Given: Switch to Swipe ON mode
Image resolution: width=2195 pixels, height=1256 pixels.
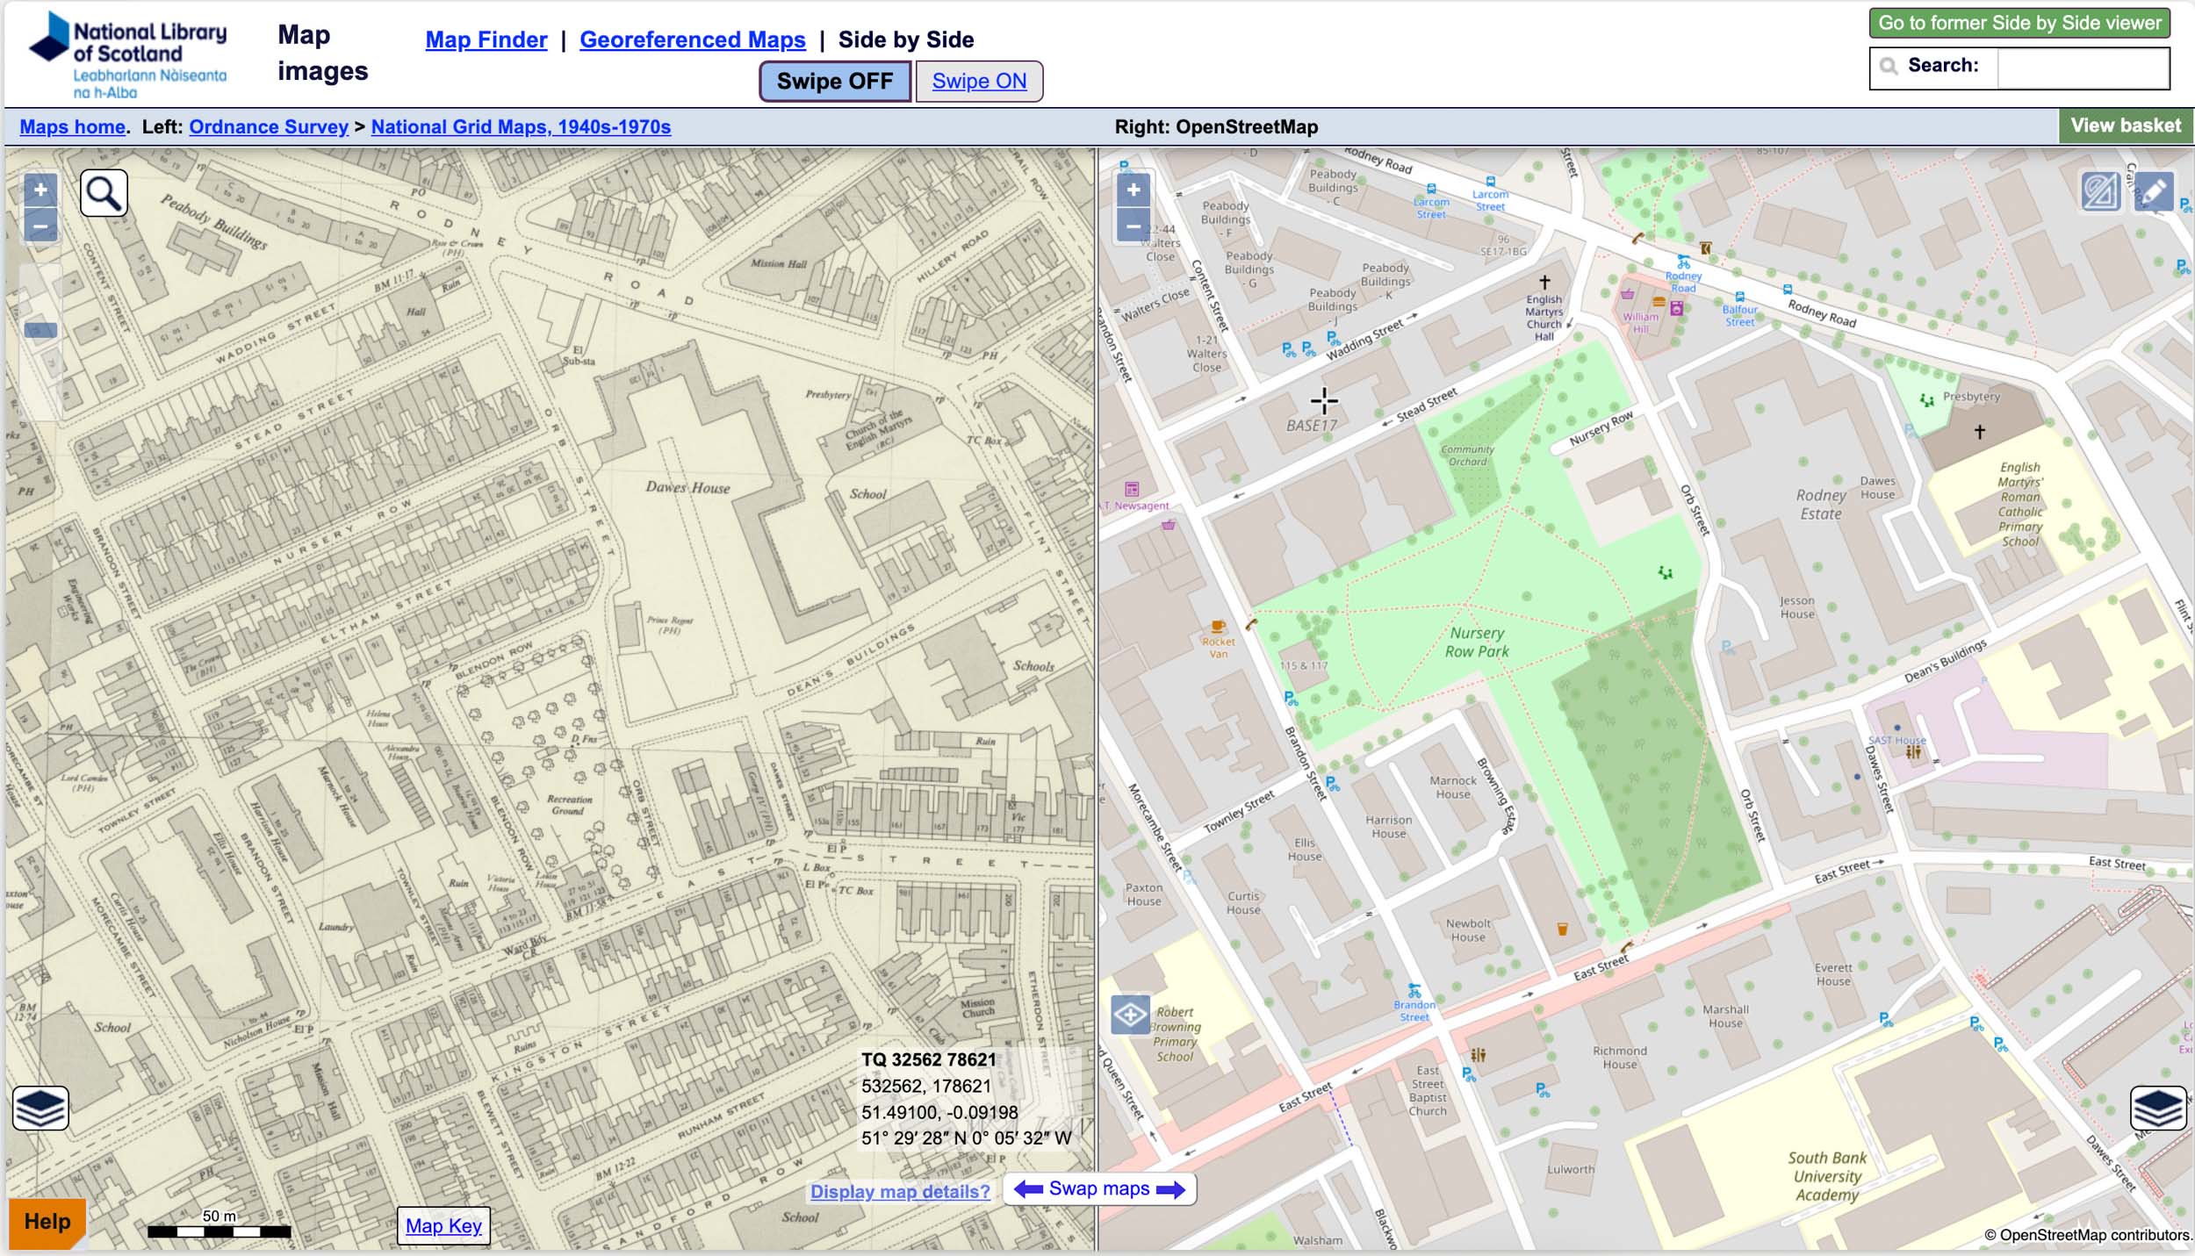Looking at the screenshot, I should click(979, 82).
